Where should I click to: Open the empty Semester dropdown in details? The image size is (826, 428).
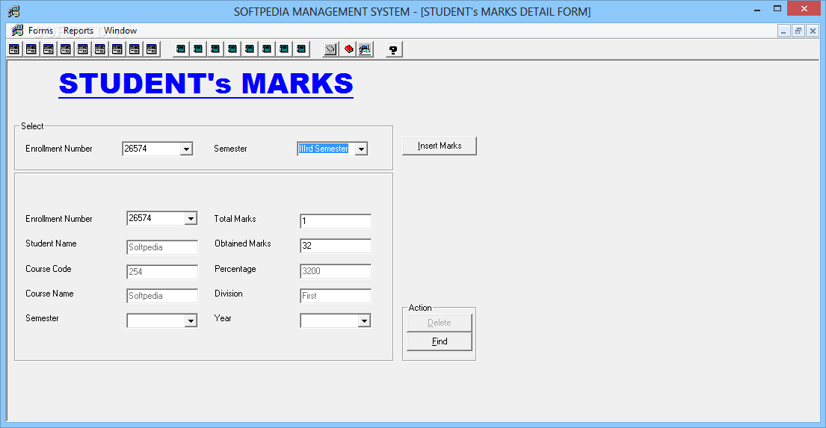point(191,320)
